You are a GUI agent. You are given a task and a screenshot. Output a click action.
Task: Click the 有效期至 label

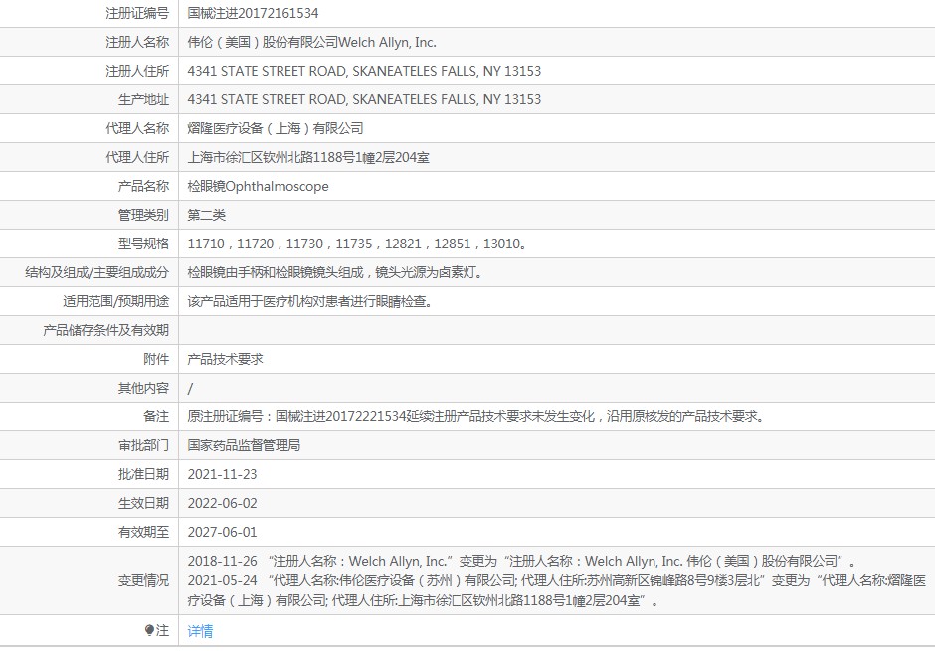pyautogui.click(x=143, y=532)
